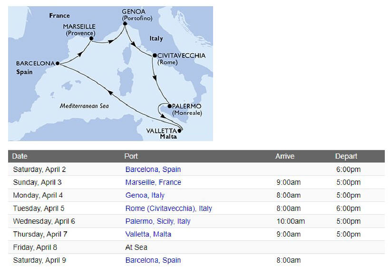Click the Marseille port dot on map

91,38
